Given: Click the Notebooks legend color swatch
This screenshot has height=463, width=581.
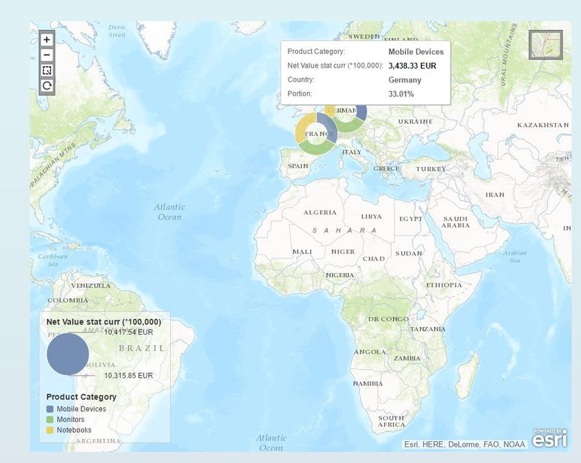Looking at the screenshot, I should click(50, 430).
